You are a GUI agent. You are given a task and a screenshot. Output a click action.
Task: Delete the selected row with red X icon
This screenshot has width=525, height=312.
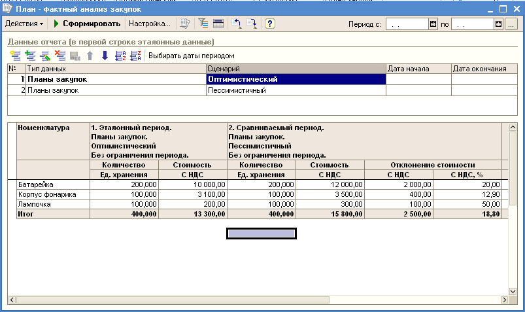60,56
